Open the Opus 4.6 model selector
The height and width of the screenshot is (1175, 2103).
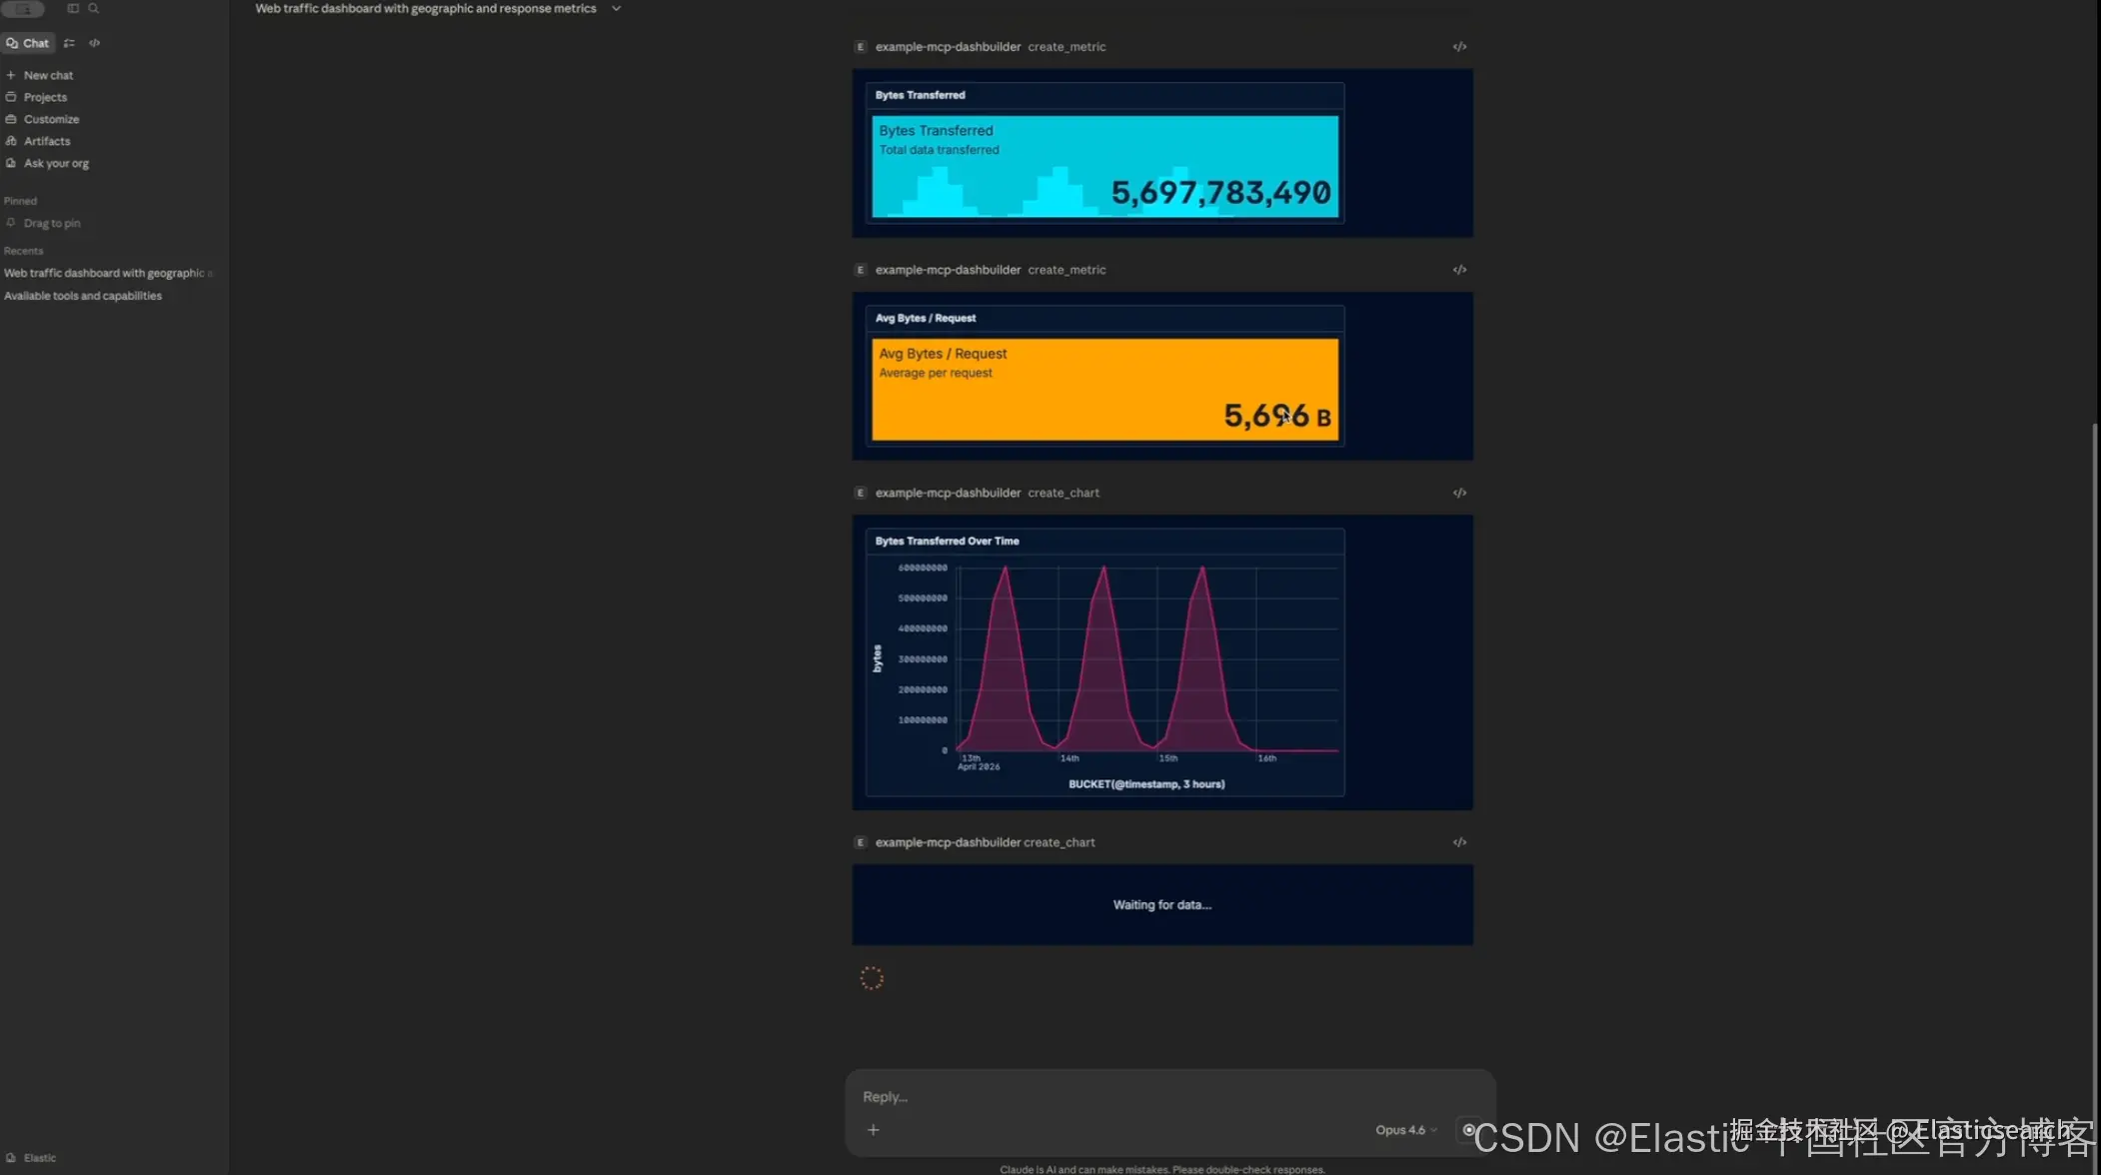(1405, 1130)
